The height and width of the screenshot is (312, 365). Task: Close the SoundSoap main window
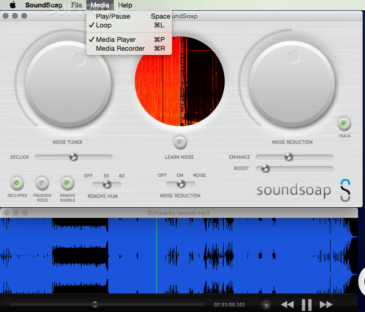pyautogui.click(x=6, y=16)
